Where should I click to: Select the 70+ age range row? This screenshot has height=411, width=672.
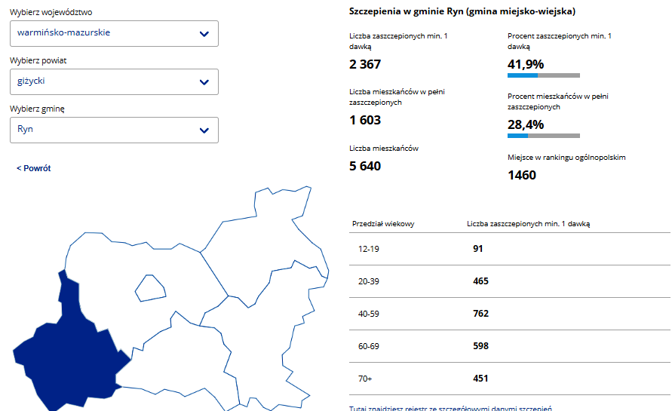pos(509,379)
